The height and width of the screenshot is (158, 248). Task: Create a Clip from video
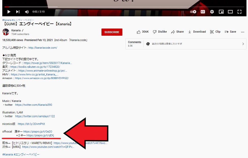pos(215,32)
